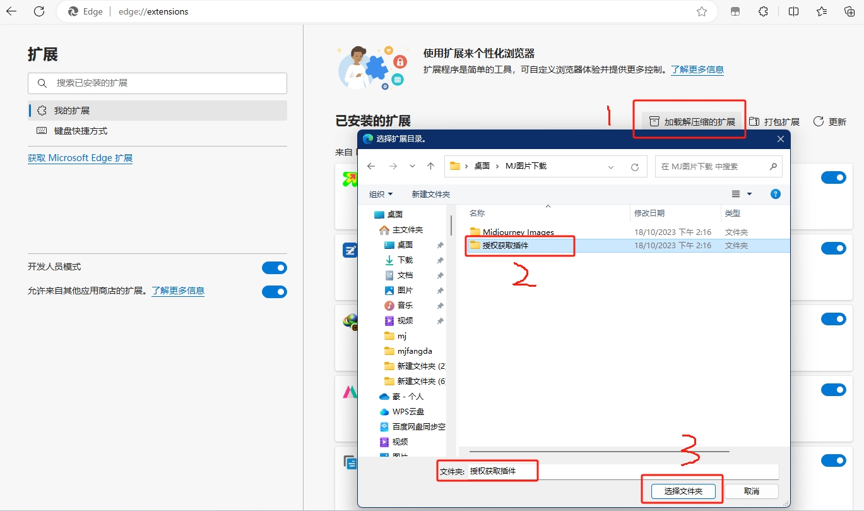Open 了解更多信息 link in the top banner
This screenshot has height=511, width=864.
697,69
